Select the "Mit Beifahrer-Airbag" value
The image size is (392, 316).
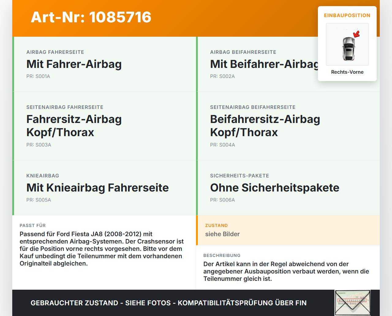[x=264, y=64]
